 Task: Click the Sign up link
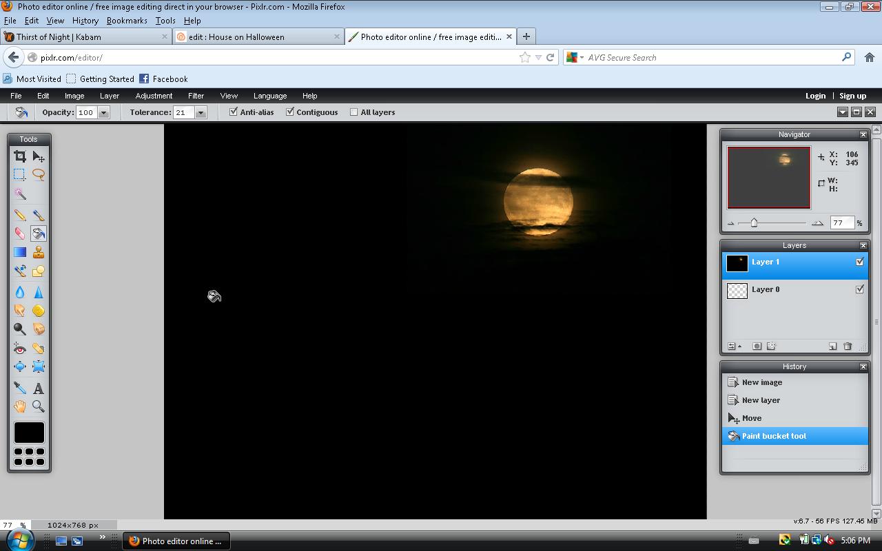[x=852, y=96]
